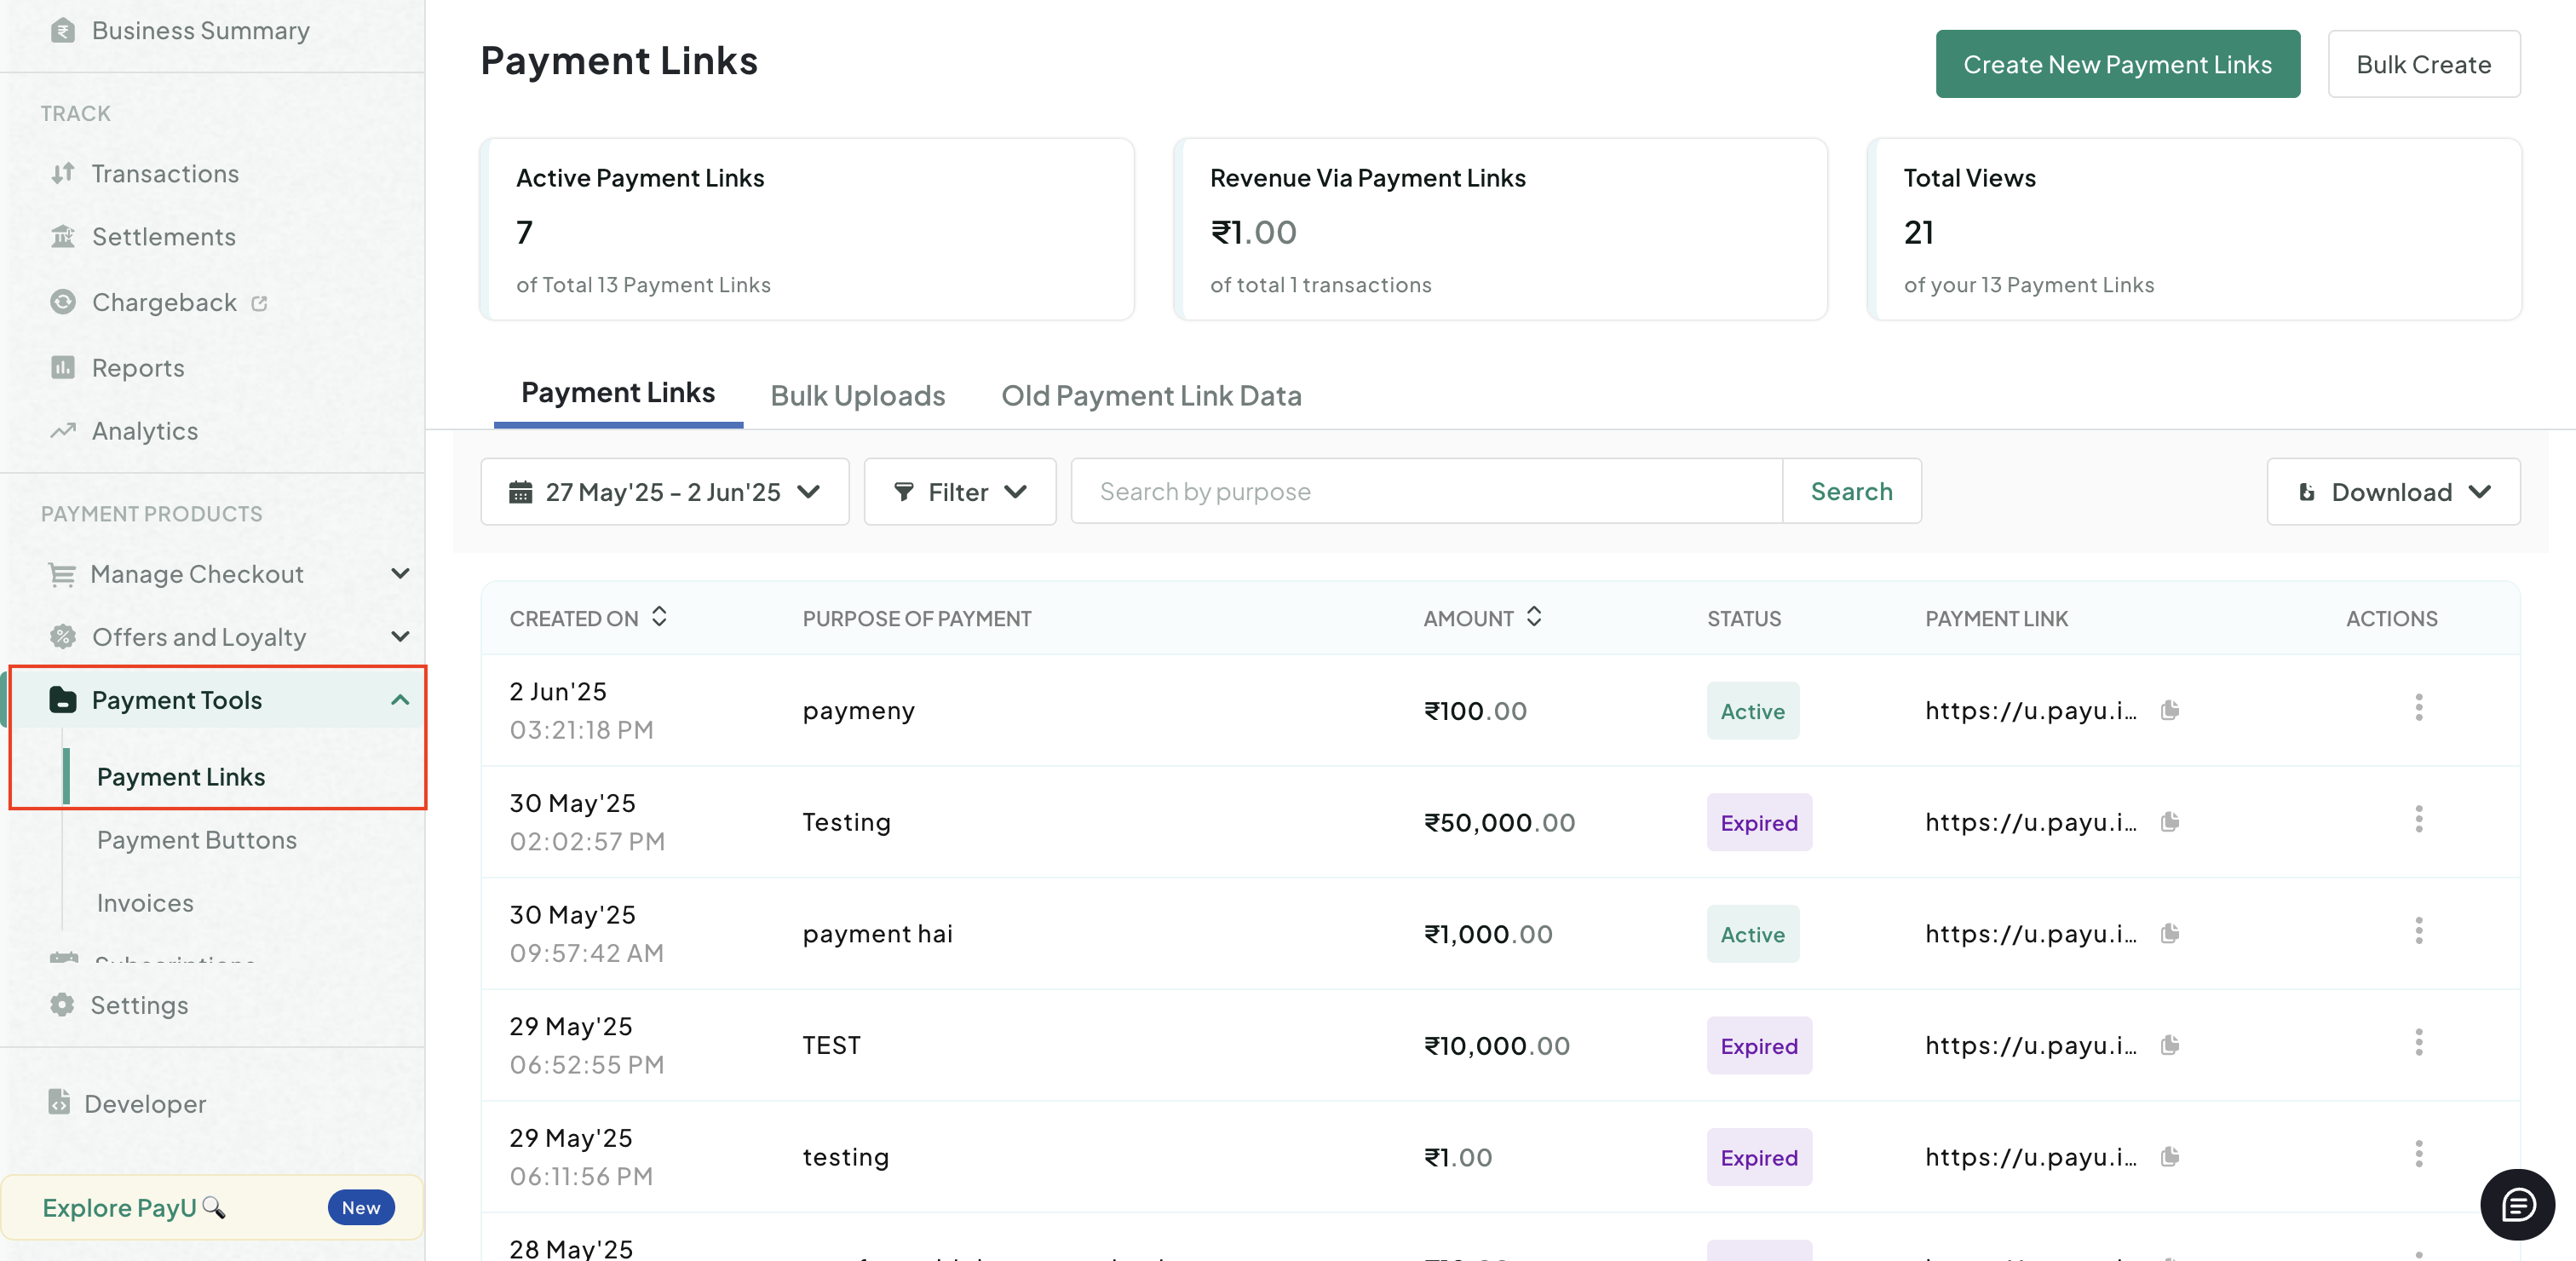
Task: Switch to Old Payment Link Data tab
Action: click(1151, 396)
